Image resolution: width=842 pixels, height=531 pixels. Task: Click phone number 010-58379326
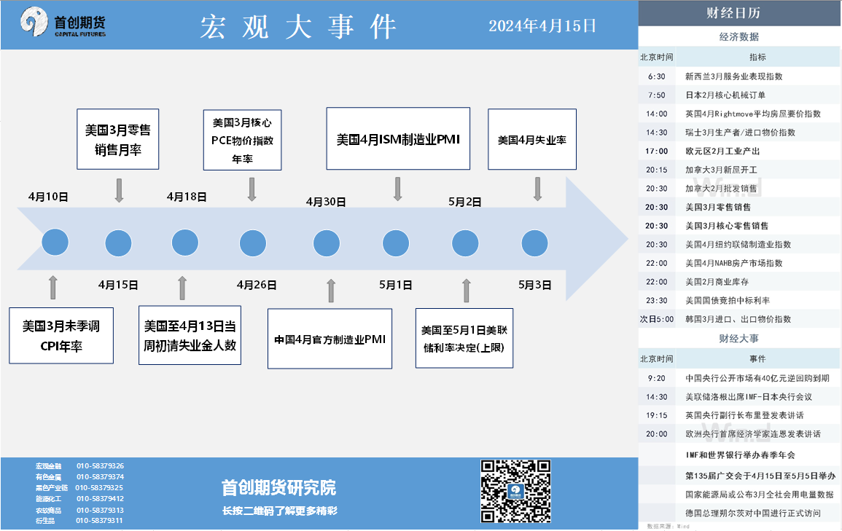(x=100, y=466)
